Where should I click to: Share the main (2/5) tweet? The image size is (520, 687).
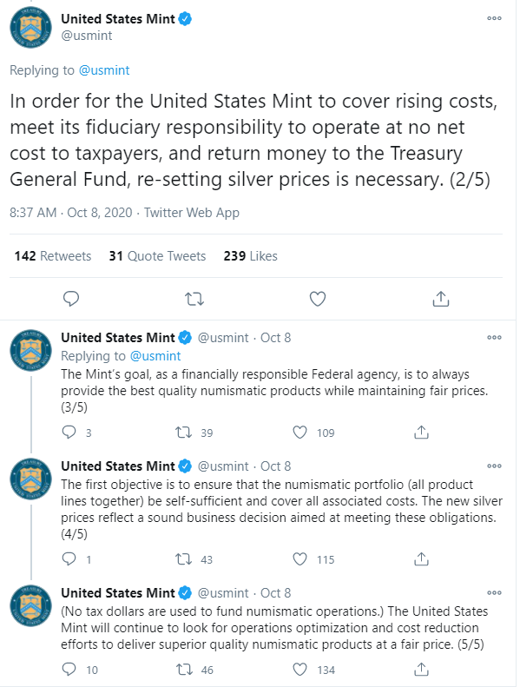441,299
